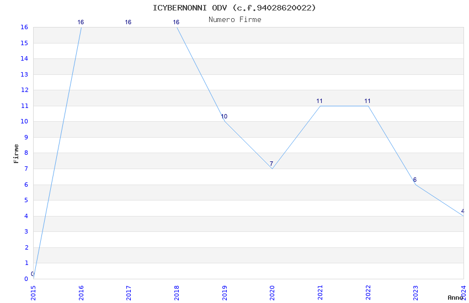
Task: Click data label 11 for year 2022
Action: click(x=367, y=101)
